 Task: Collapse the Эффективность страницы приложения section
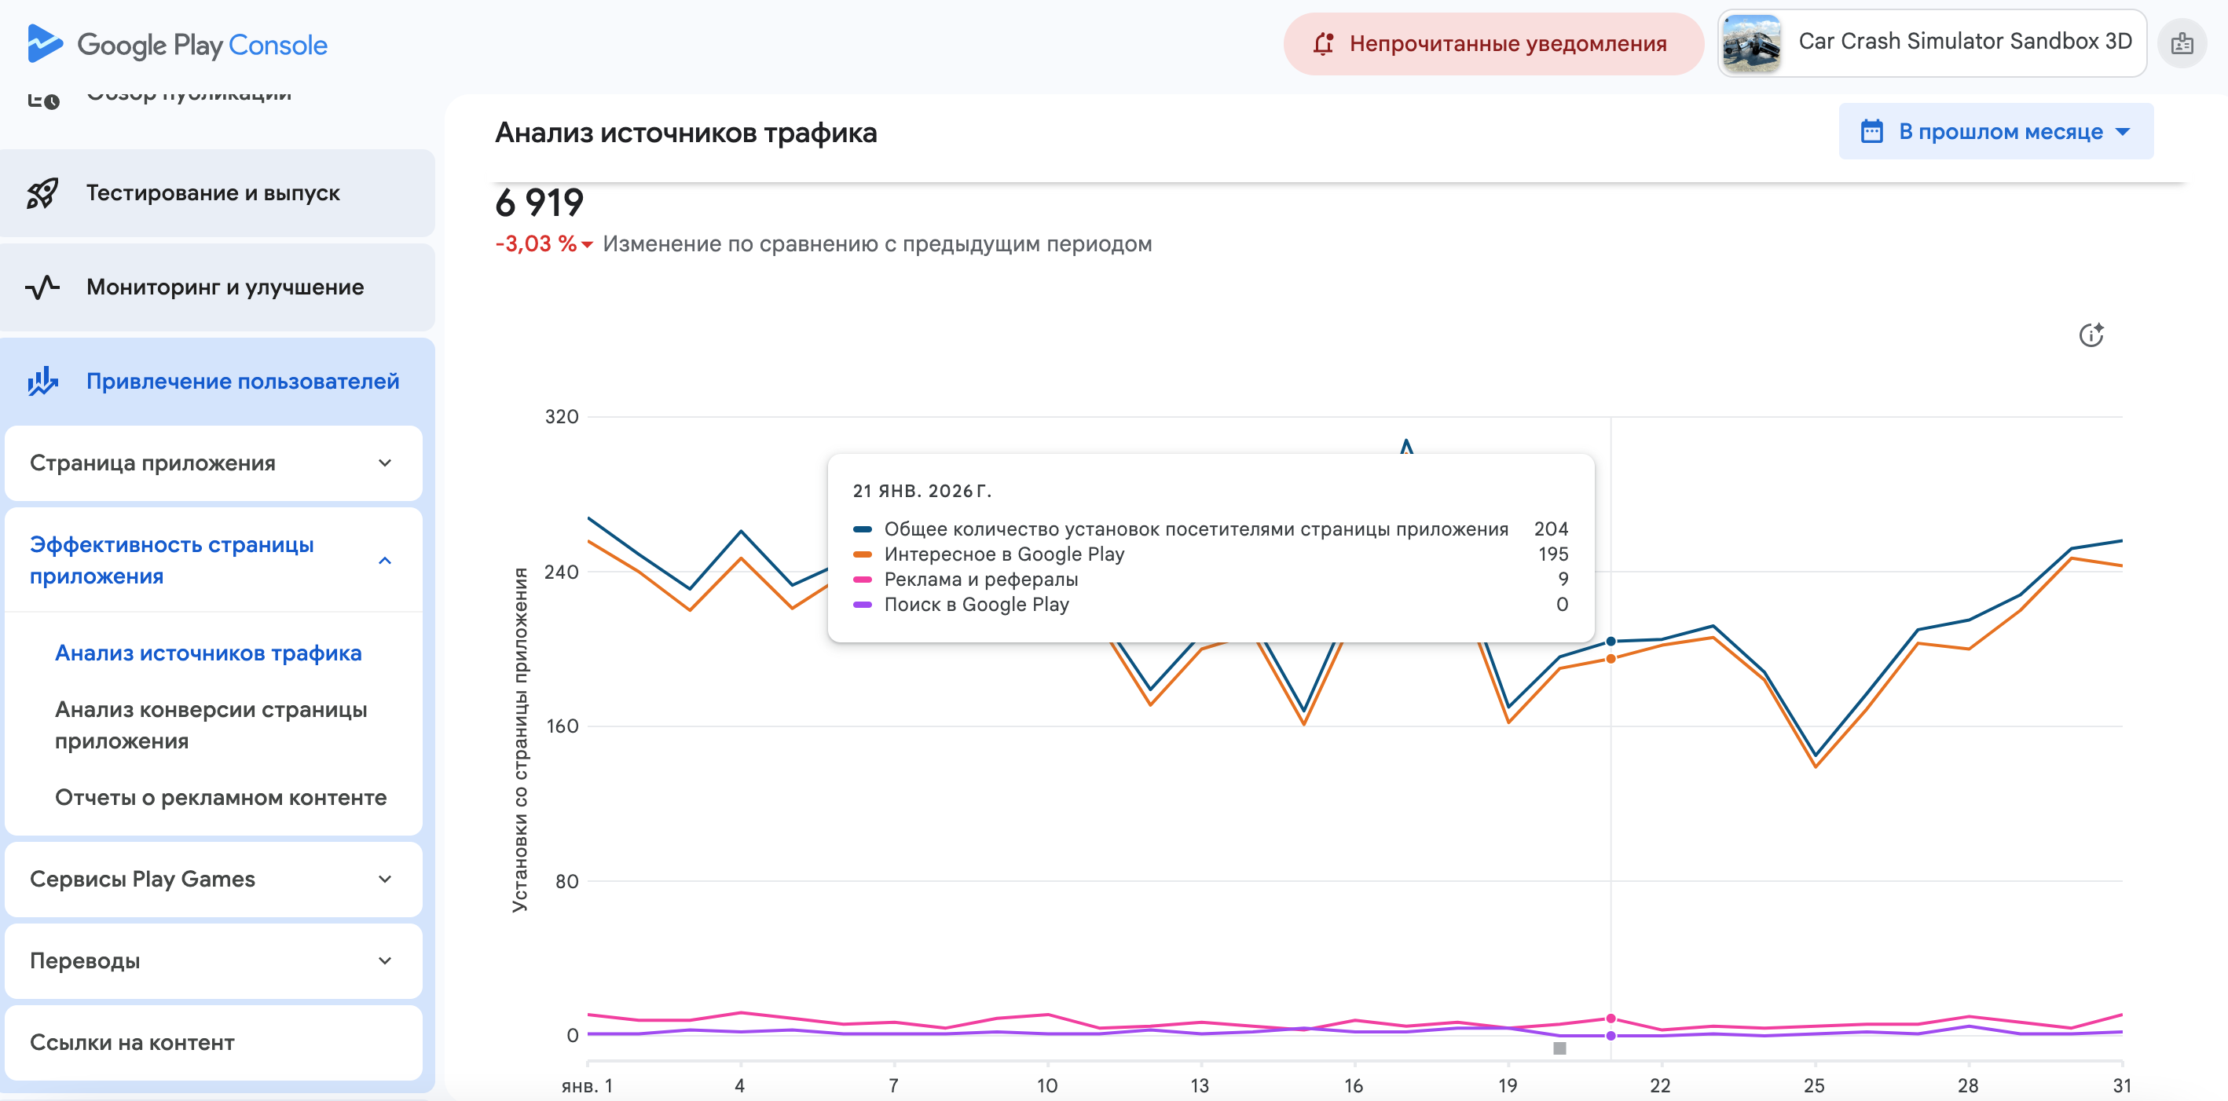pyautogui.click(x=385, y=561)
